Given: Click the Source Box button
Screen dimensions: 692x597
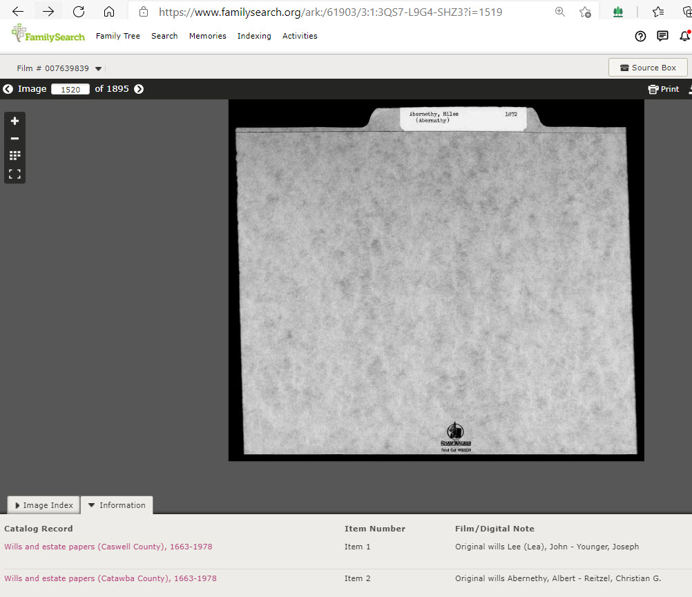Looking at the screenshot, I should click(648, 67).
